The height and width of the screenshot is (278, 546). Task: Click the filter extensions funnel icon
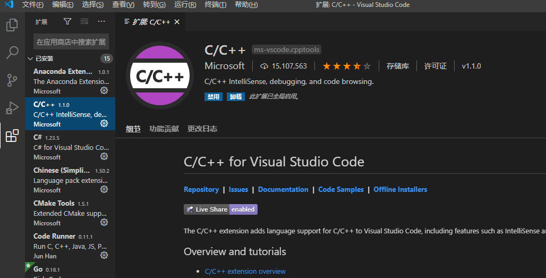tap(67, 22)
